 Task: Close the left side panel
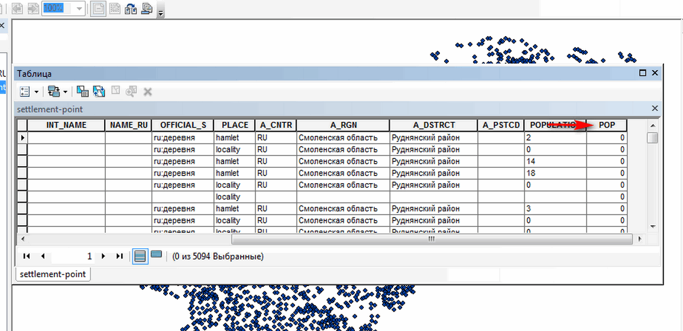point(2,25)
